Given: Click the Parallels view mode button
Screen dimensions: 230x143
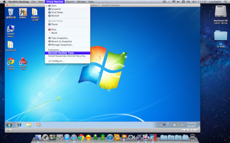Looking at the screenshot, I should pyautogui.click(x=193, y=130).
